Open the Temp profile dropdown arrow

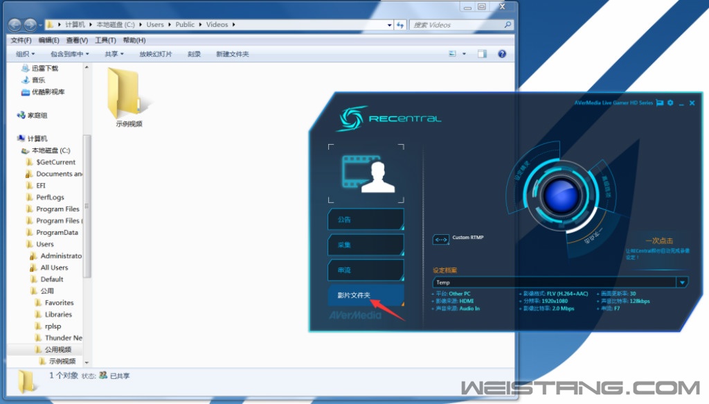point(682,282)
